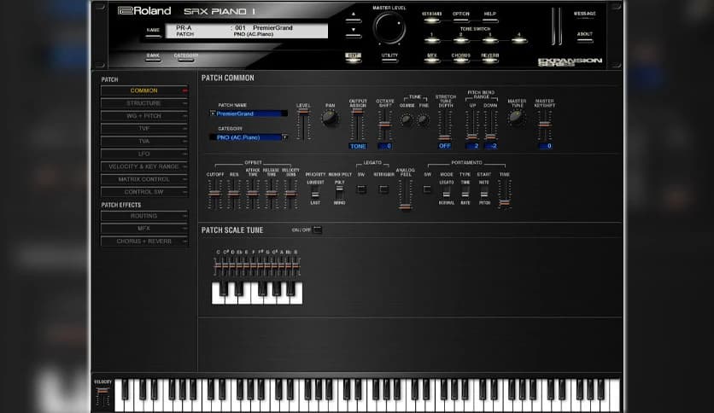
Task: Toggle Tone Switch 4
Action: 518,40
